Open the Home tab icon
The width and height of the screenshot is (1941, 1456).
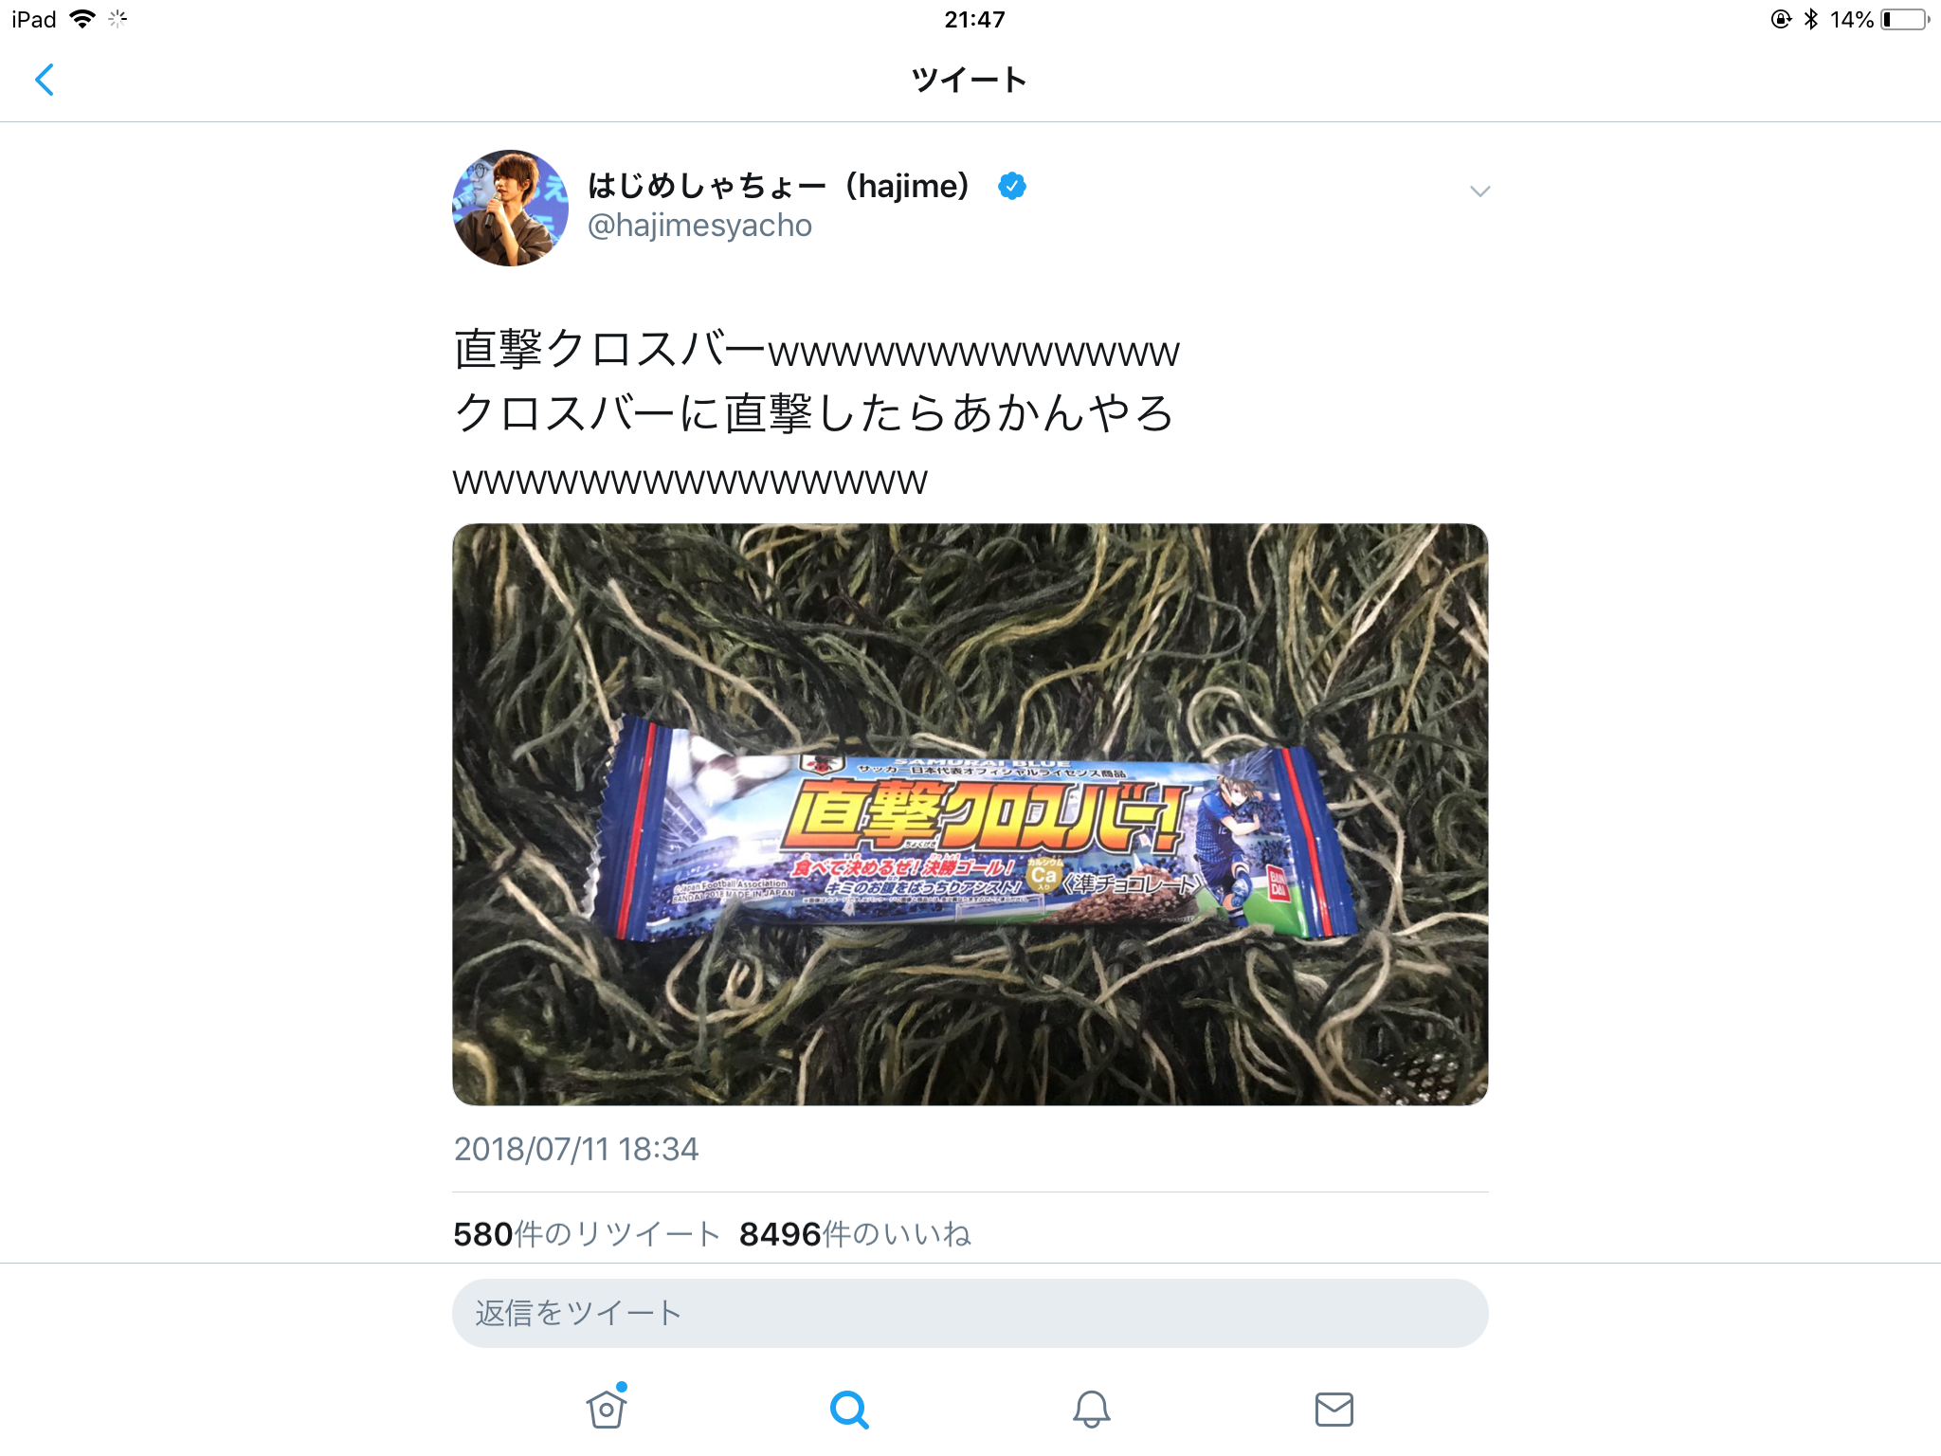pyautogui.click(x=607, y=1408)
